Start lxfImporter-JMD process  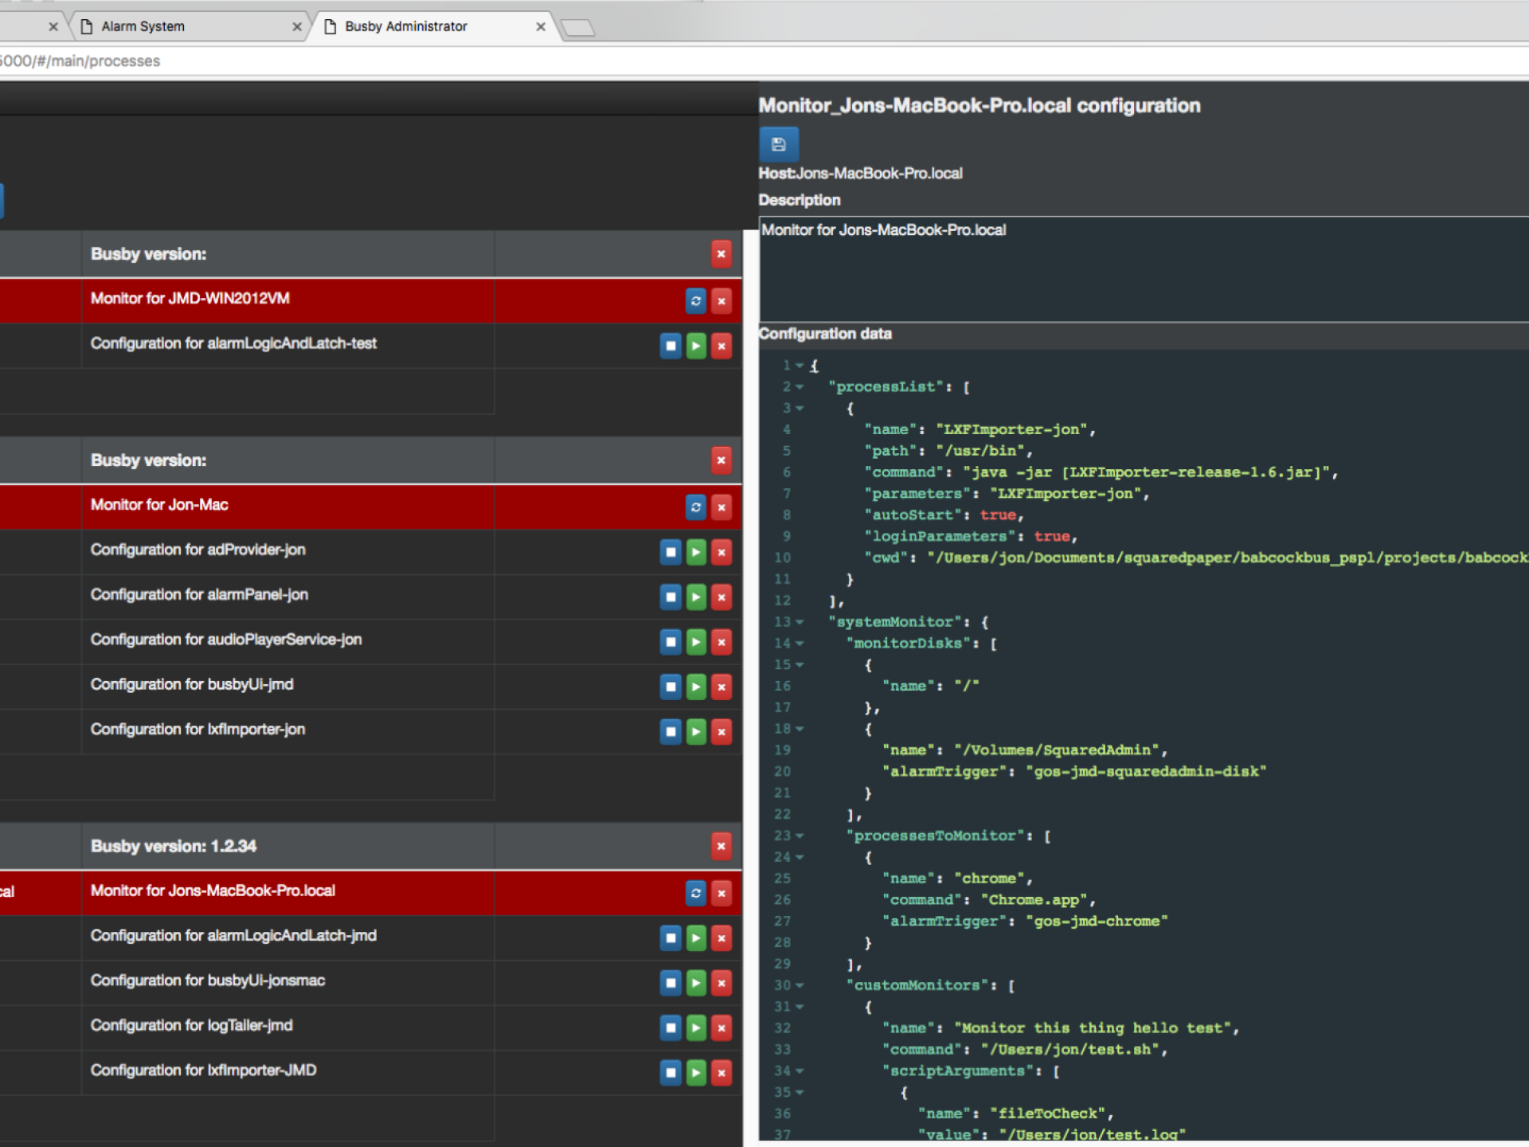coord(696,1073)
